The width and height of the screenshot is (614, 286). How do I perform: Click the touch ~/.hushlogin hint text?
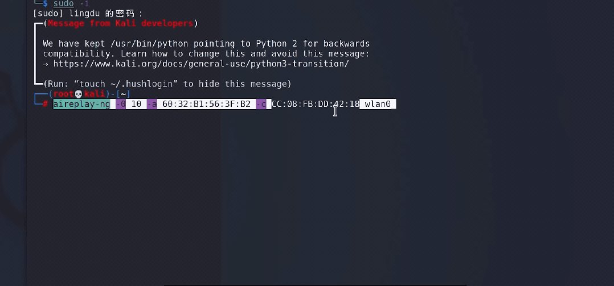point(129,84)
